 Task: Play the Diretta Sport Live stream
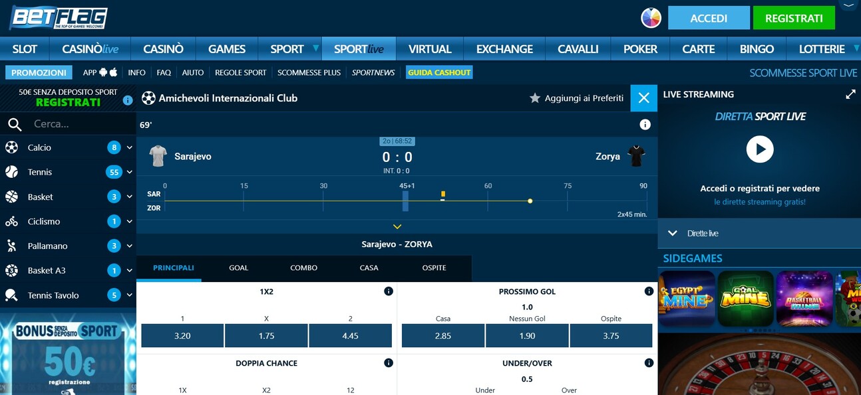pos(759,149)
